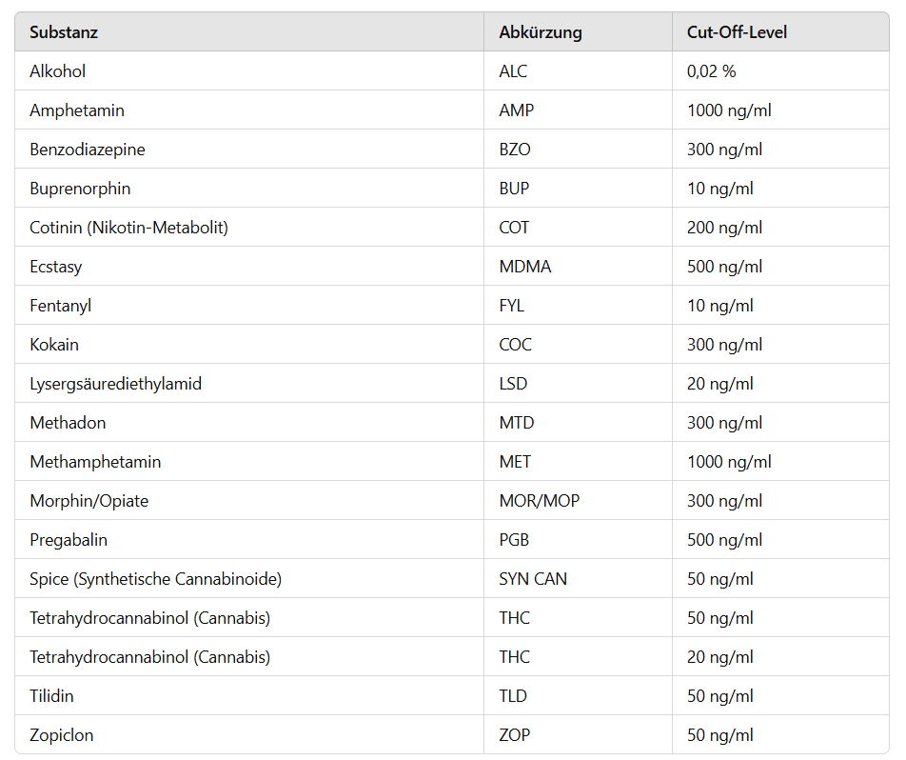Select the MOR/MOP abbreviation
This screenshot has height=760, width=906.
(x=539, y=501)
